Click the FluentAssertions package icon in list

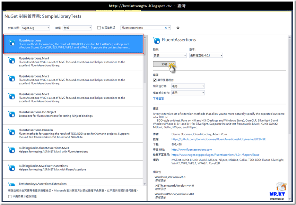pyautogui.click(x=12, y=43)
